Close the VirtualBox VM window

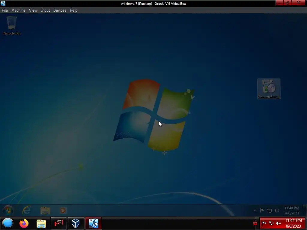click(x=298, y=3)
